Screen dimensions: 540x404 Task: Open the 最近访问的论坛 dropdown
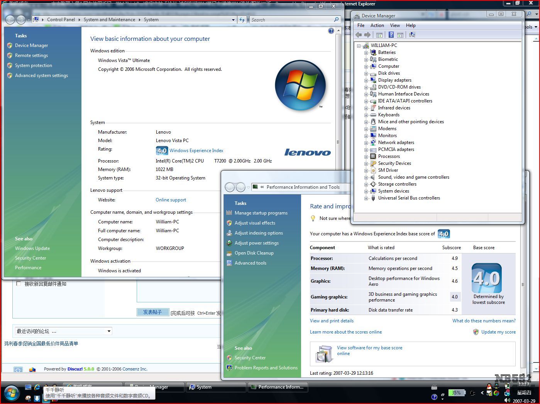click(109, 331)
